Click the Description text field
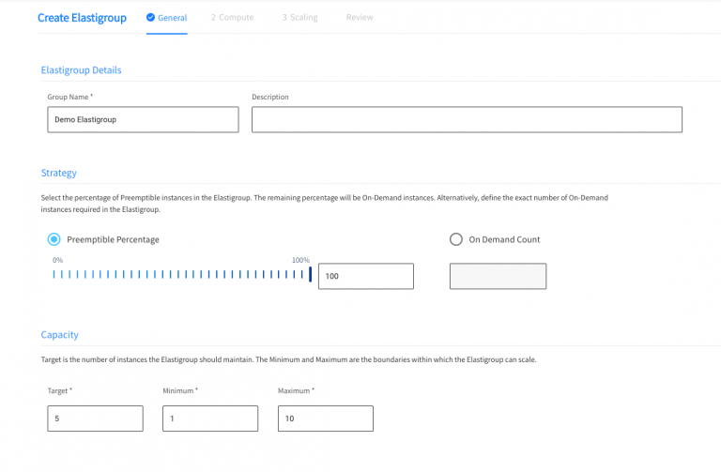This screenshot has width=721, height=472. coord(467,119)
